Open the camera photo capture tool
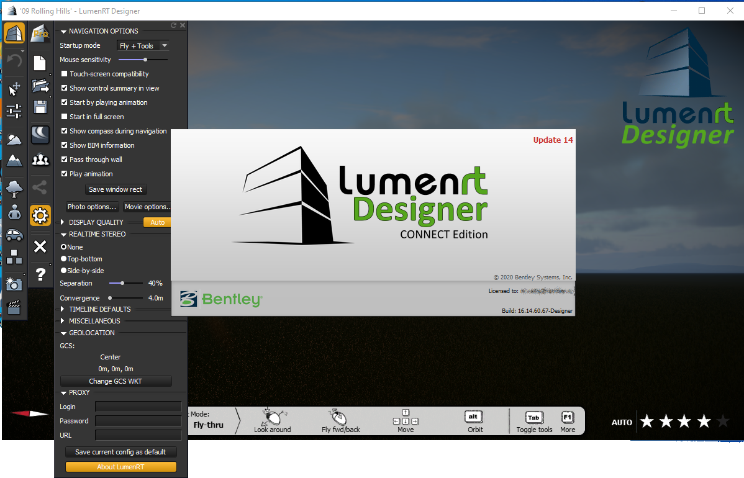Viewport: 744px width, 478px height. (x=14, y=284)
